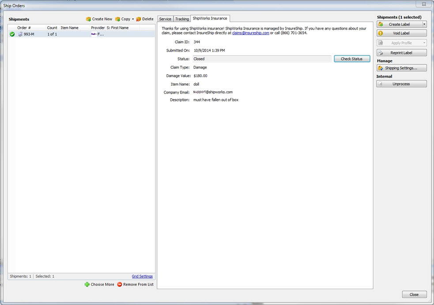Sort by the Count column header
This screenshot has height=305, width=434.
pos(52,28)
